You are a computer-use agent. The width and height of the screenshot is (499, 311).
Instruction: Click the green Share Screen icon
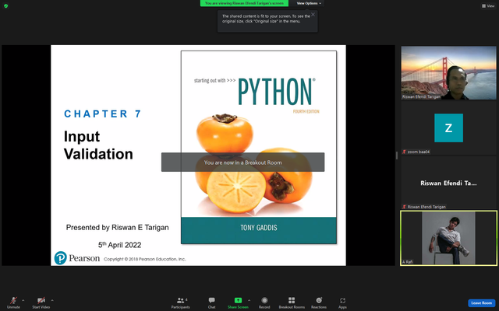pyautogui.click(x=238, y=300)
